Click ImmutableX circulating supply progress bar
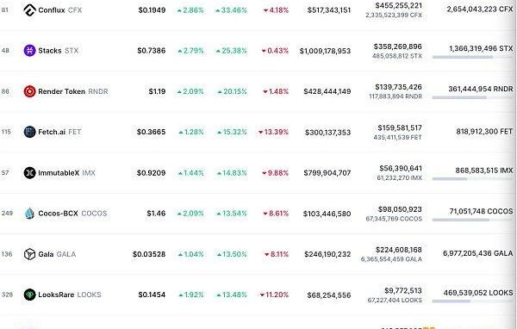Image resolution: width=517 pixels, height=329 pixels. [x=472, y=178]
